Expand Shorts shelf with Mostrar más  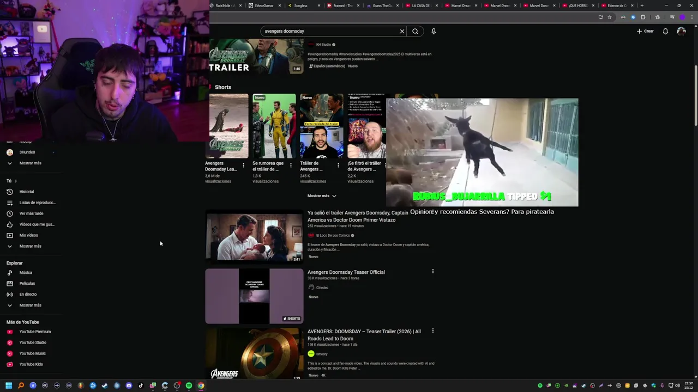pyautogui.click(x=322, y=195)
